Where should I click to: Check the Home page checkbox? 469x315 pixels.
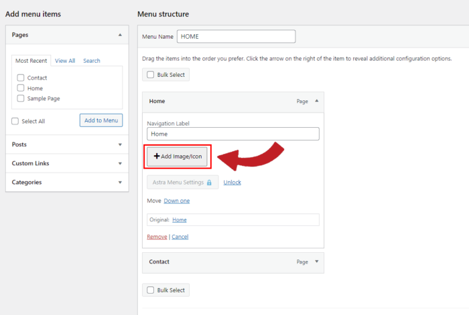click(21, 88)
